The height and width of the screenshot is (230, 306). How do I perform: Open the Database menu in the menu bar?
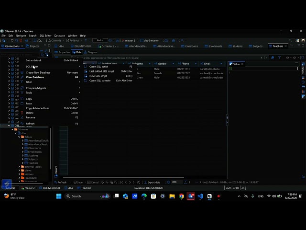(x=59, y=35)
